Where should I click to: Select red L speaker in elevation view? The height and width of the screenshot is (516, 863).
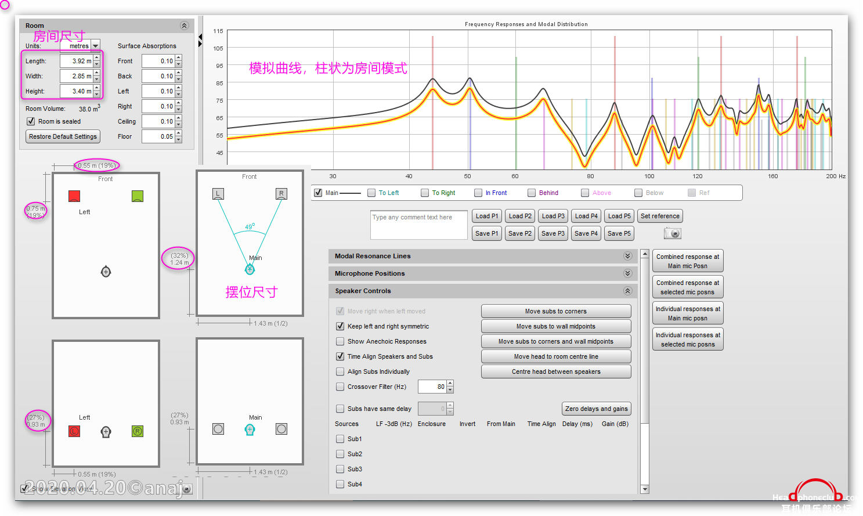pyautogui.click(x=74, y=431)
